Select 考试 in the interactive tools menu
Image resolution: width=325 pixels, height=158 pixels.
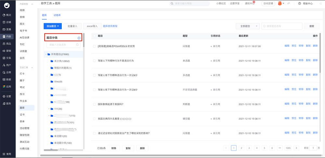tap(22, 87)
